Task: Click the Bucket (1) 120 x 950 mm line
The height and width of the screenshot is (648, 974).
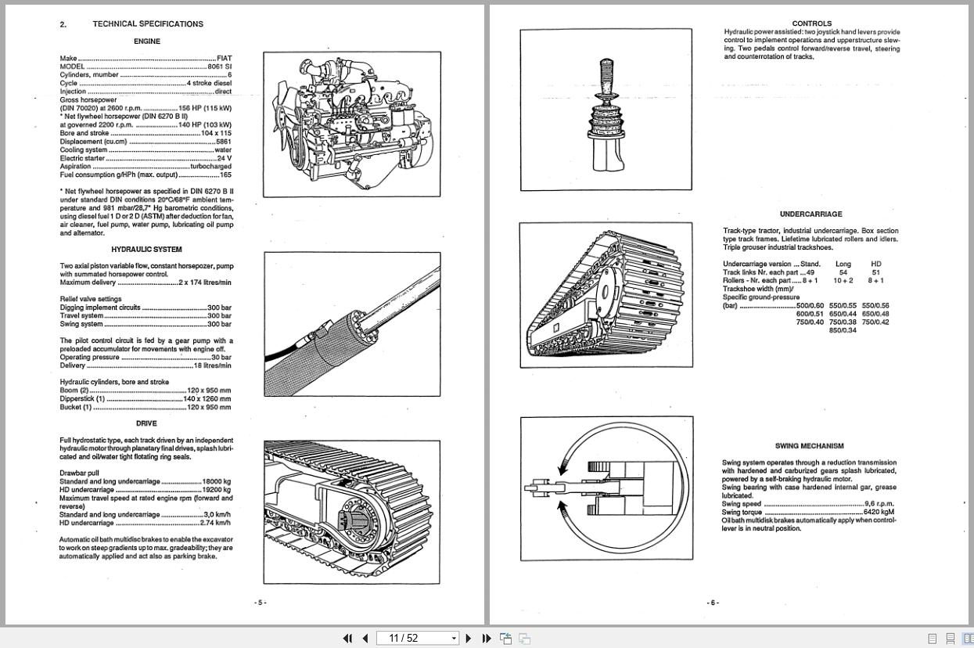Action: point(146,407)
